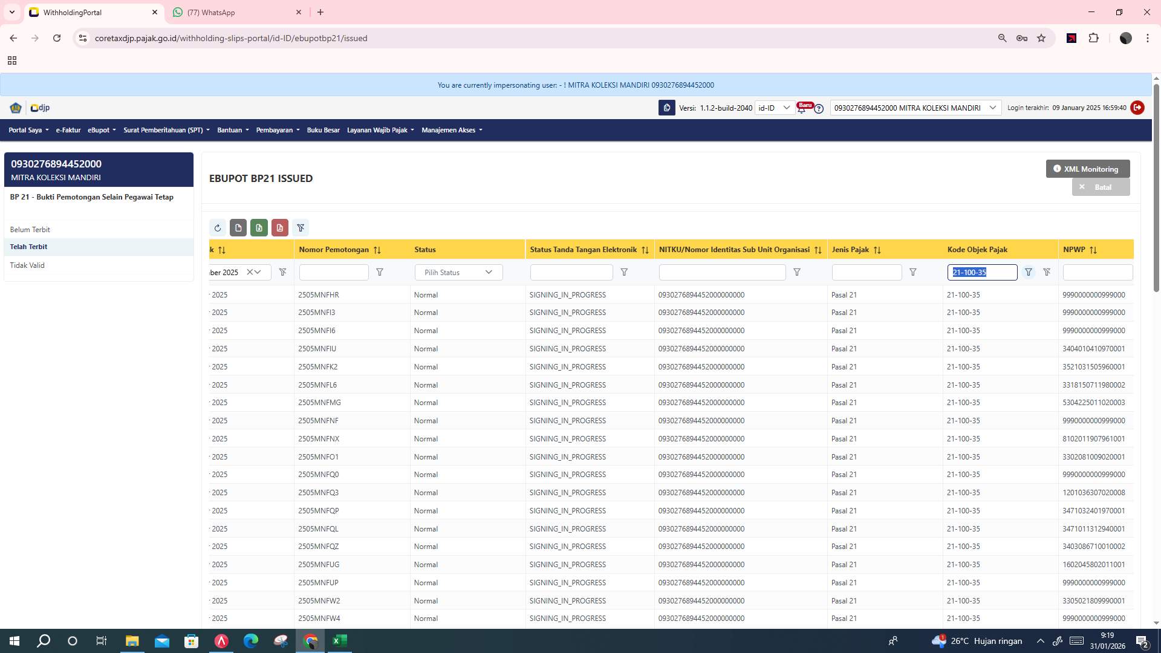
Task: Clear all active column filters
Action: point(301,228)
